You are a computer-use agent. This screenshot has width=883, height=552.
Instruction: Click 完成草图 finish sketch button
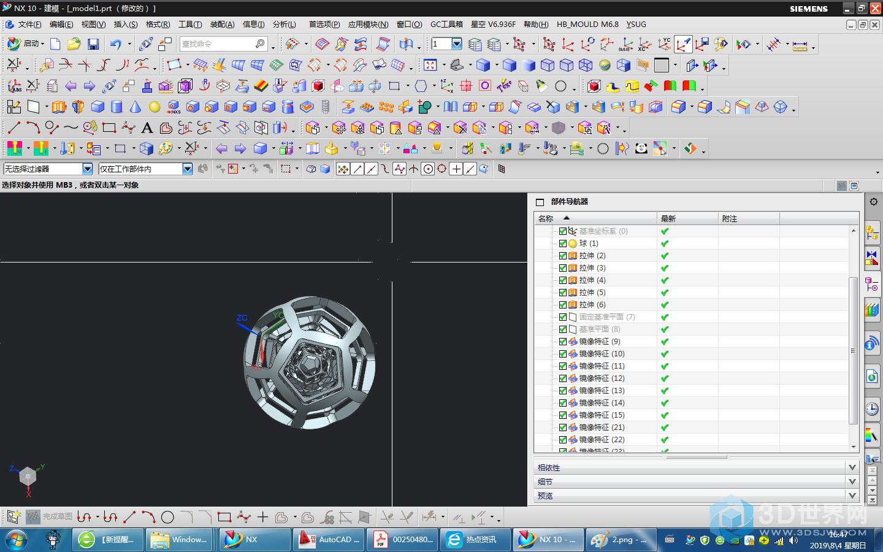point(50,517)
